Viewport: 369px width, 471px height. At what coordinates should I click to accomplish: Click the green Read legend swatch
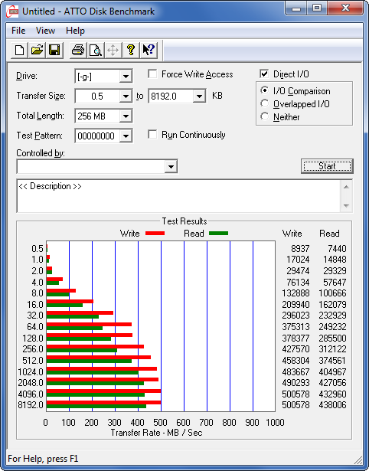[x=219, y=233]
